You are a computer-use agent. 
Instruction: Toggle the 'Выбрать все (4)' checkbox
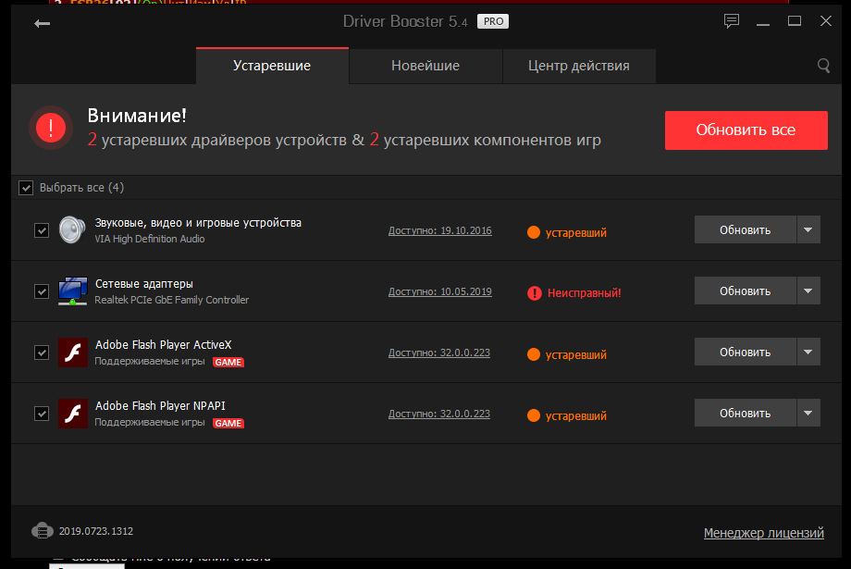pos(26,188)
